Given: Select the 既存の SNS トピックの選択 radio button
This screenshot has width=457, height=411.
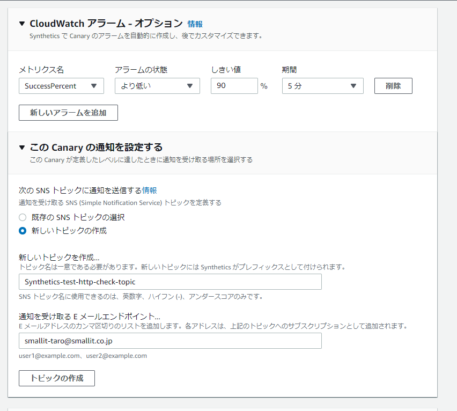Looking at the screenshot, I should [x=23, y=217].
